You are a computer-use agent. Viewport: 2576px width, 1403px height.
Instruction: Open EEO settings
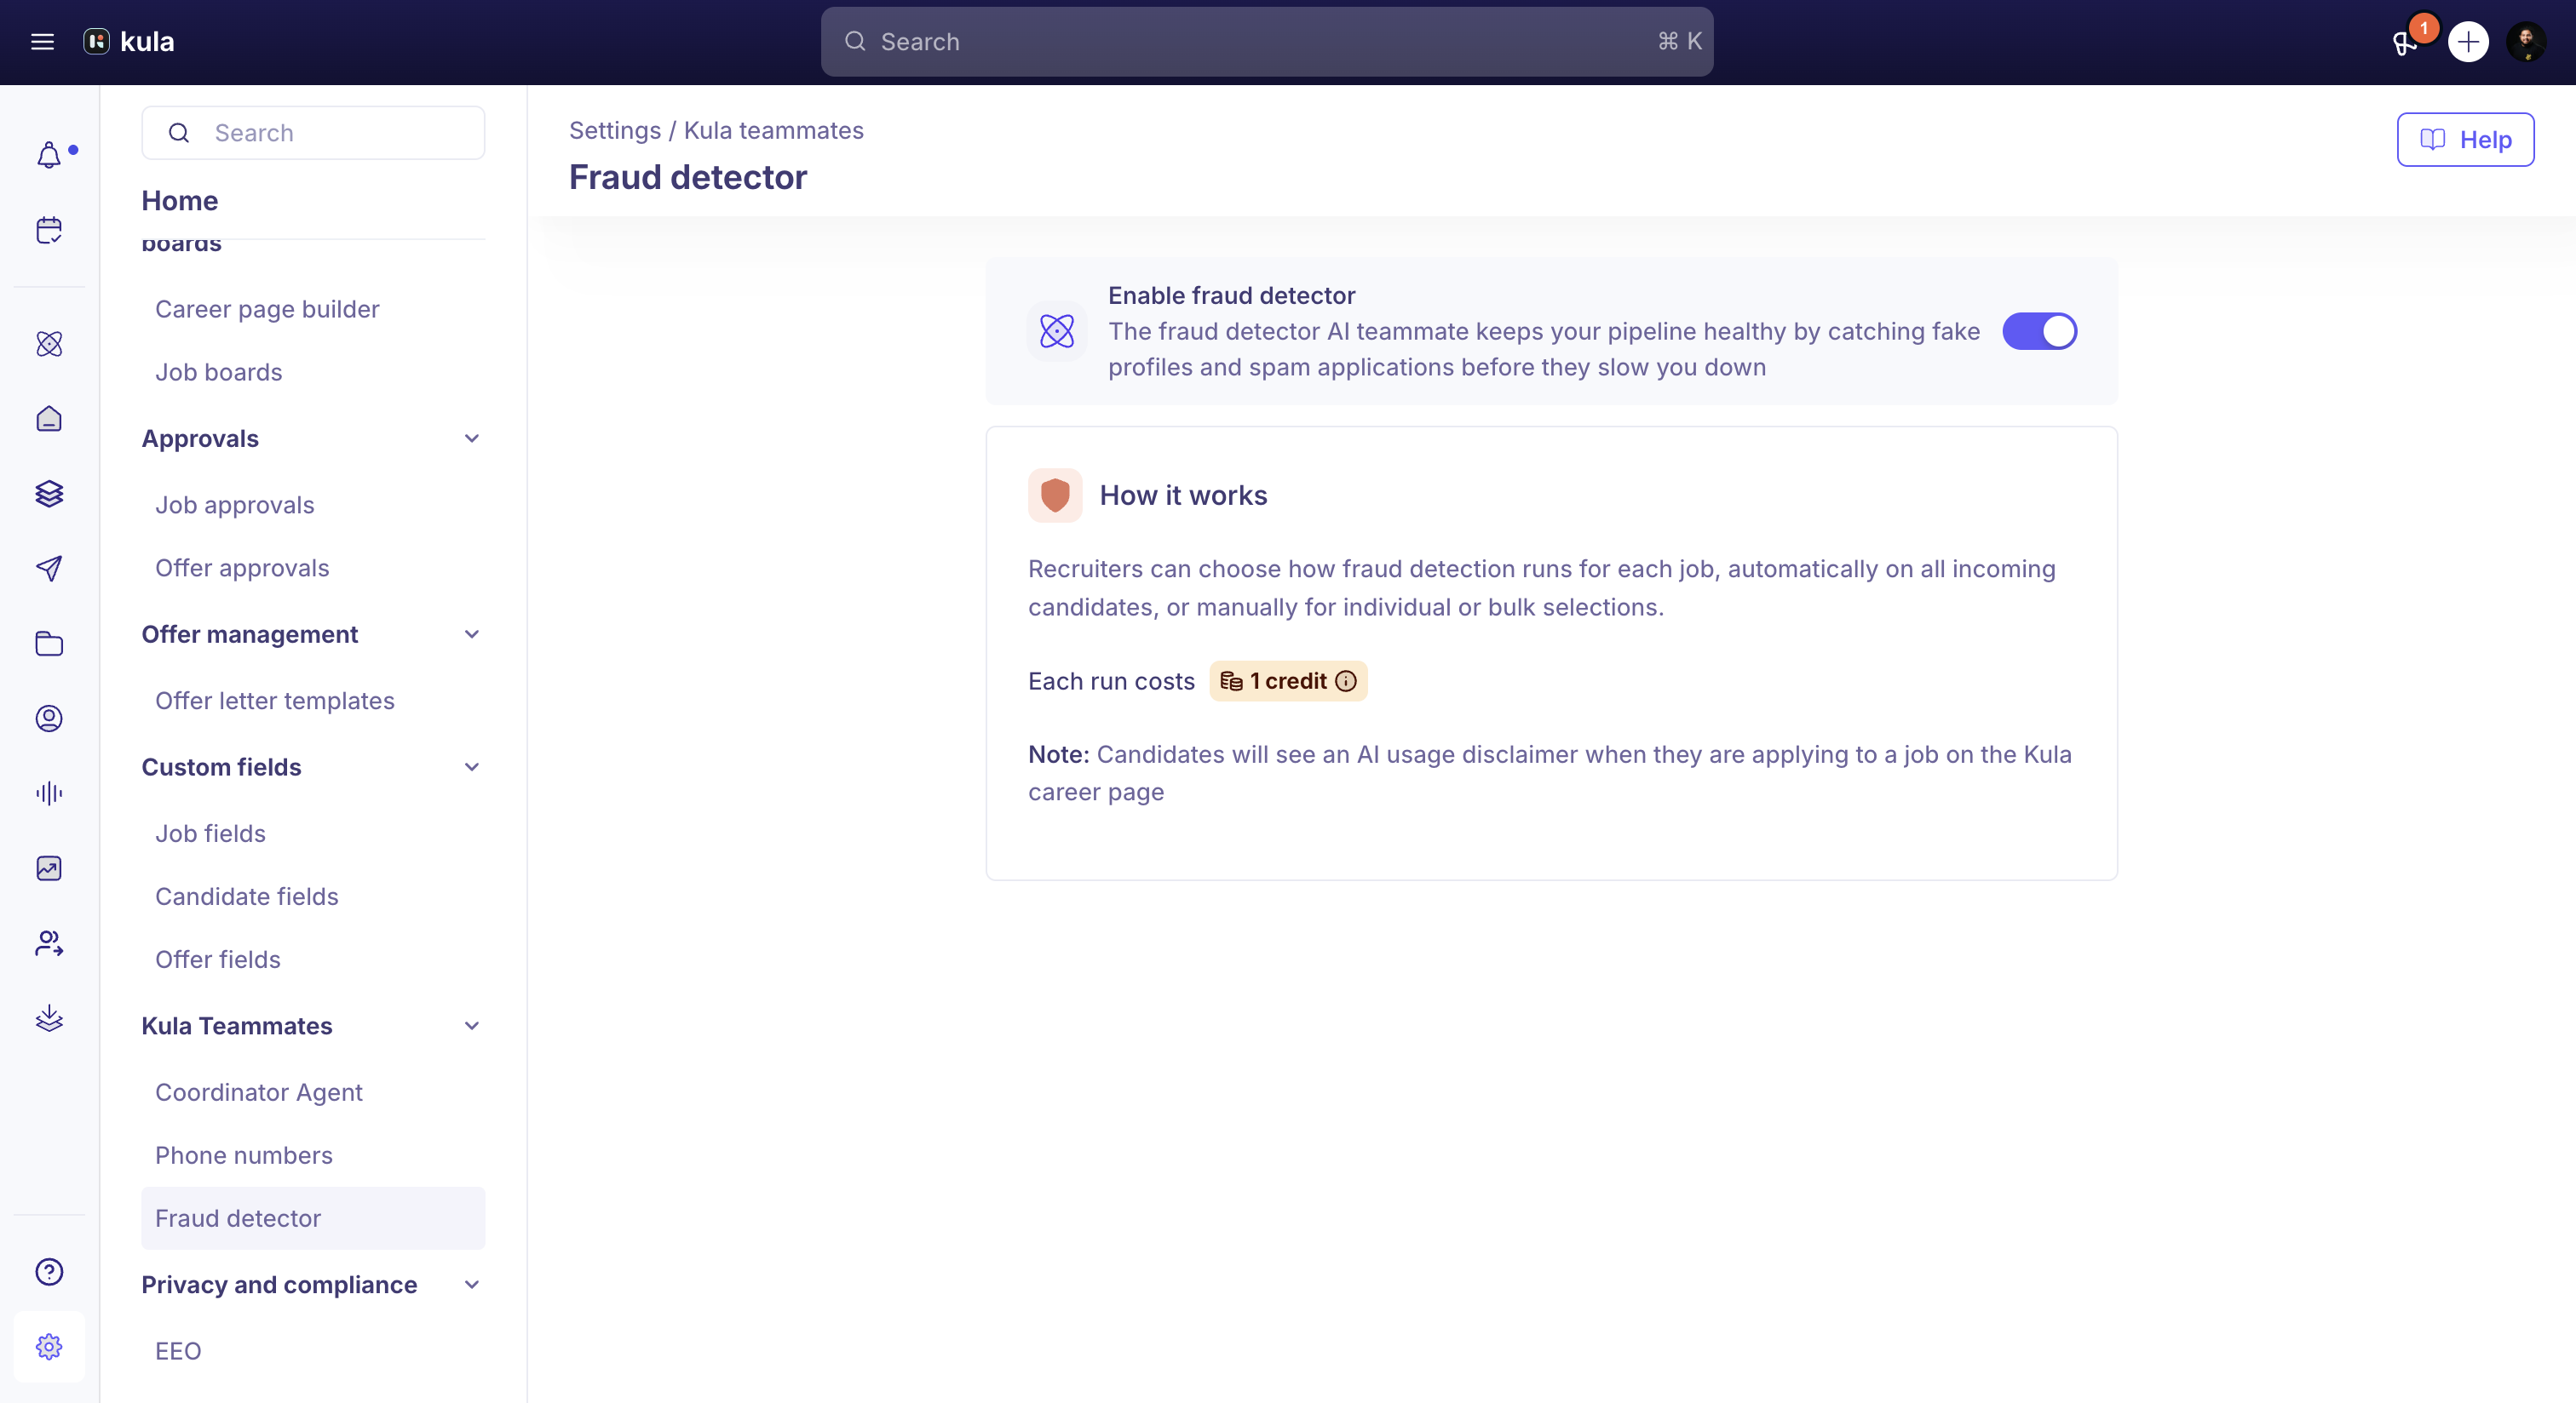pos(179,1352)
